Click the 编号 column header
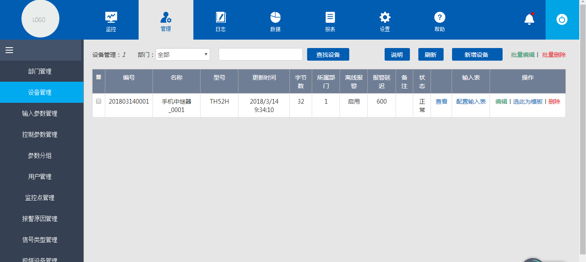Screen dimensions: 586x262 (129, 81)
